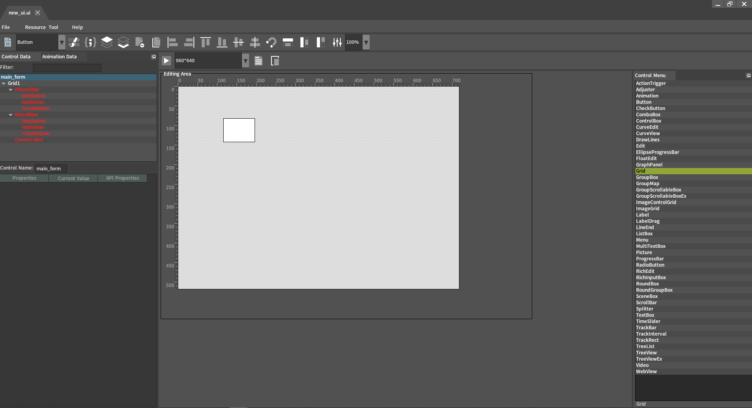Screen dimensions: 752x408
Task: Align controls to vertical center line
Action: [x=255, y=42]
